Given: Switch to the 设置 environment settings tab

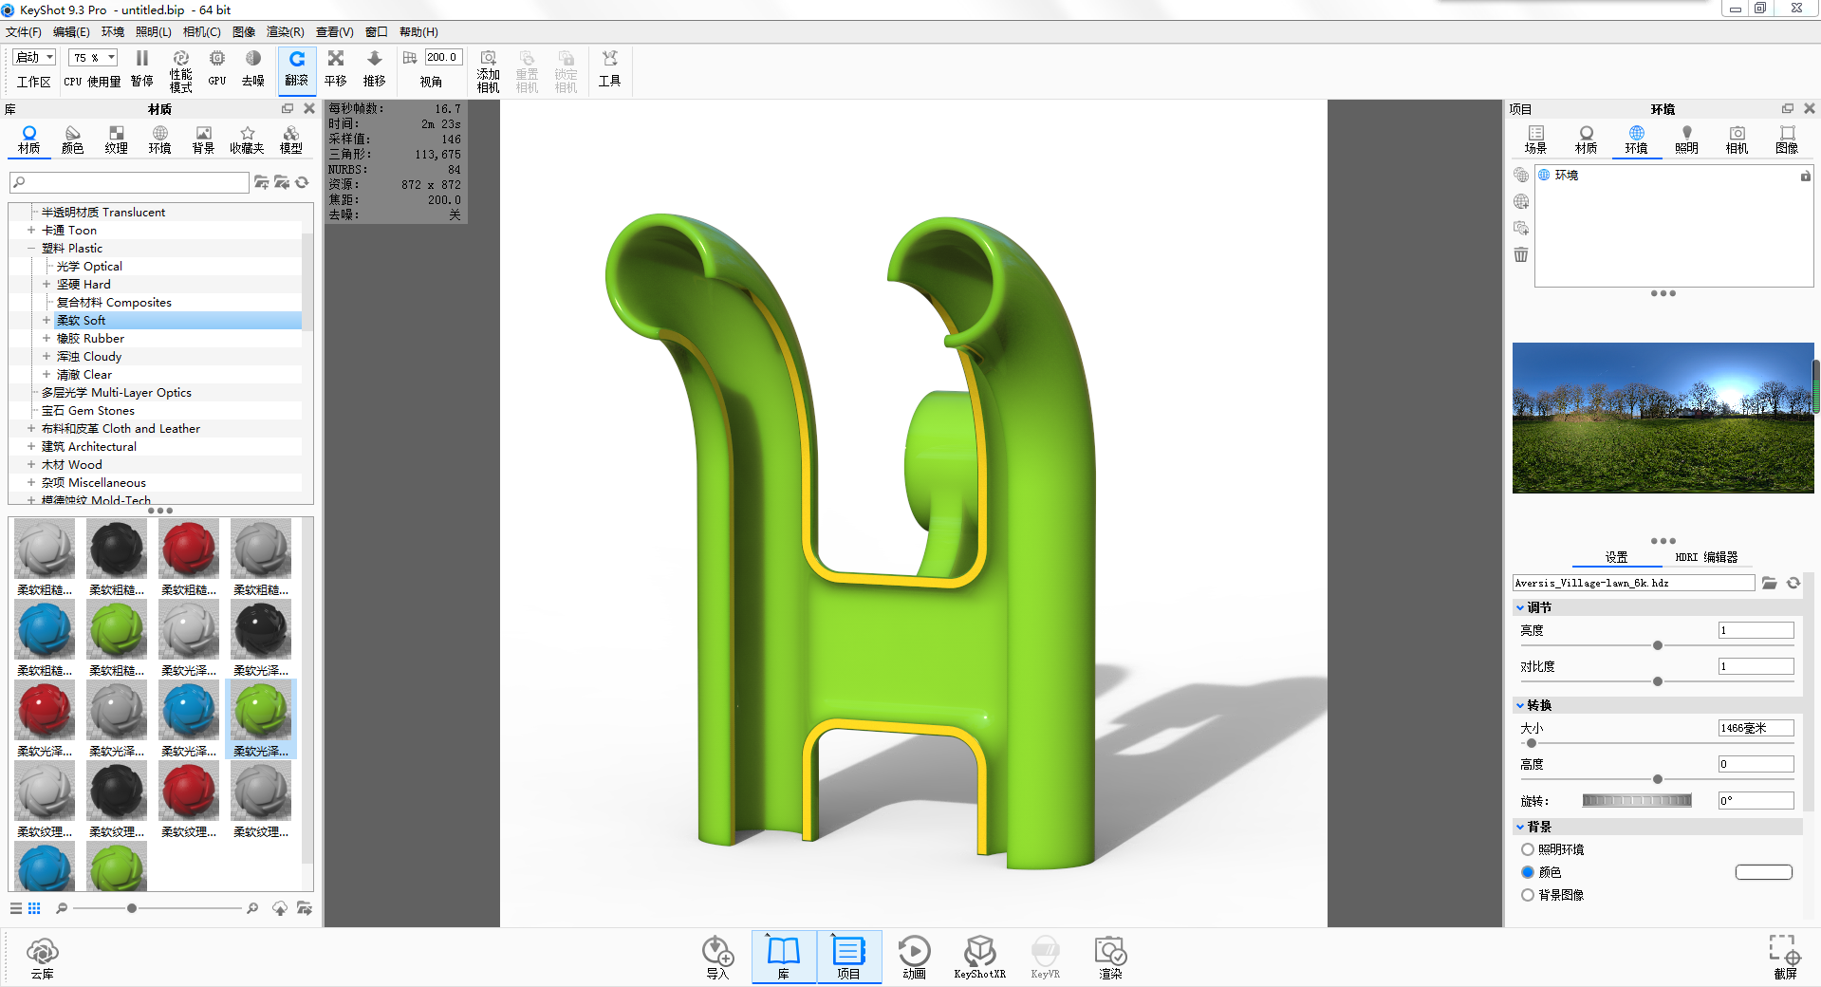Looking at the screenshot, I should tap(1616, 557).
